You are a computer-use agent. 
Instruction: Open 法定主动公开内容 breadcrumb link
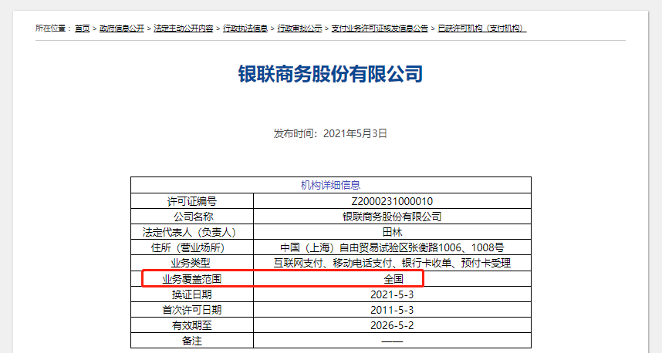(183, 29)
